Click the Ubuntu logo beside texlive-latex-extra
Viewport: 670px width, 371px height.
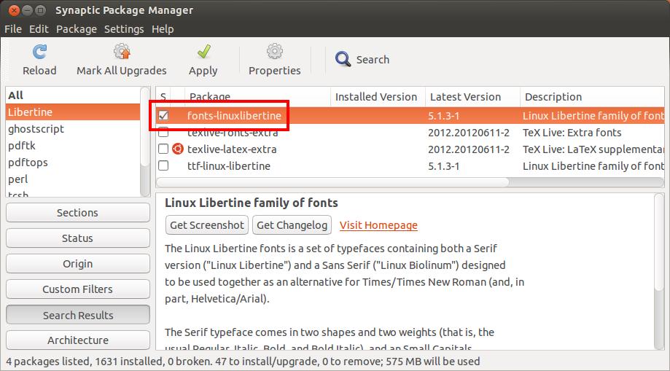coord(177,149)
